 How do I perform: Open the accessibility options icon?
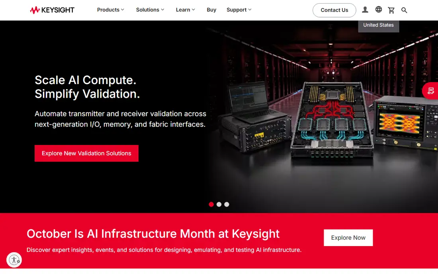(14, 260)
